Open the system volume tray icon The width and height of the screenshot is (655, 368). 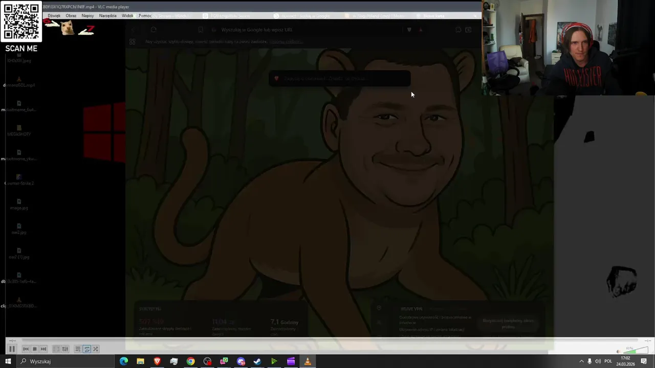click(x=598, y=361)
